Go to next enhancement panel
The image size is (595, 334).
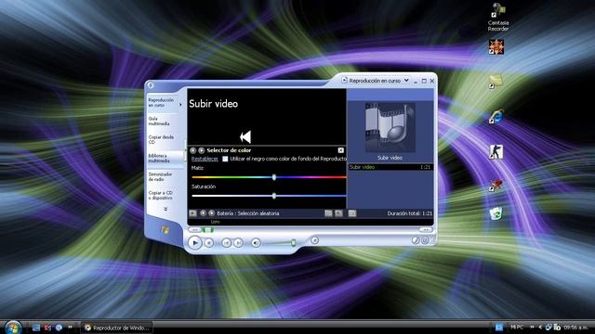click(202, 150)
